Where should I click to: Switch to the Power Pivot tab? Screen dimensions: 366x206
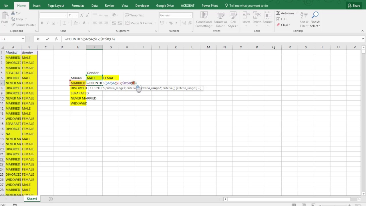click(x=210, y=5)
